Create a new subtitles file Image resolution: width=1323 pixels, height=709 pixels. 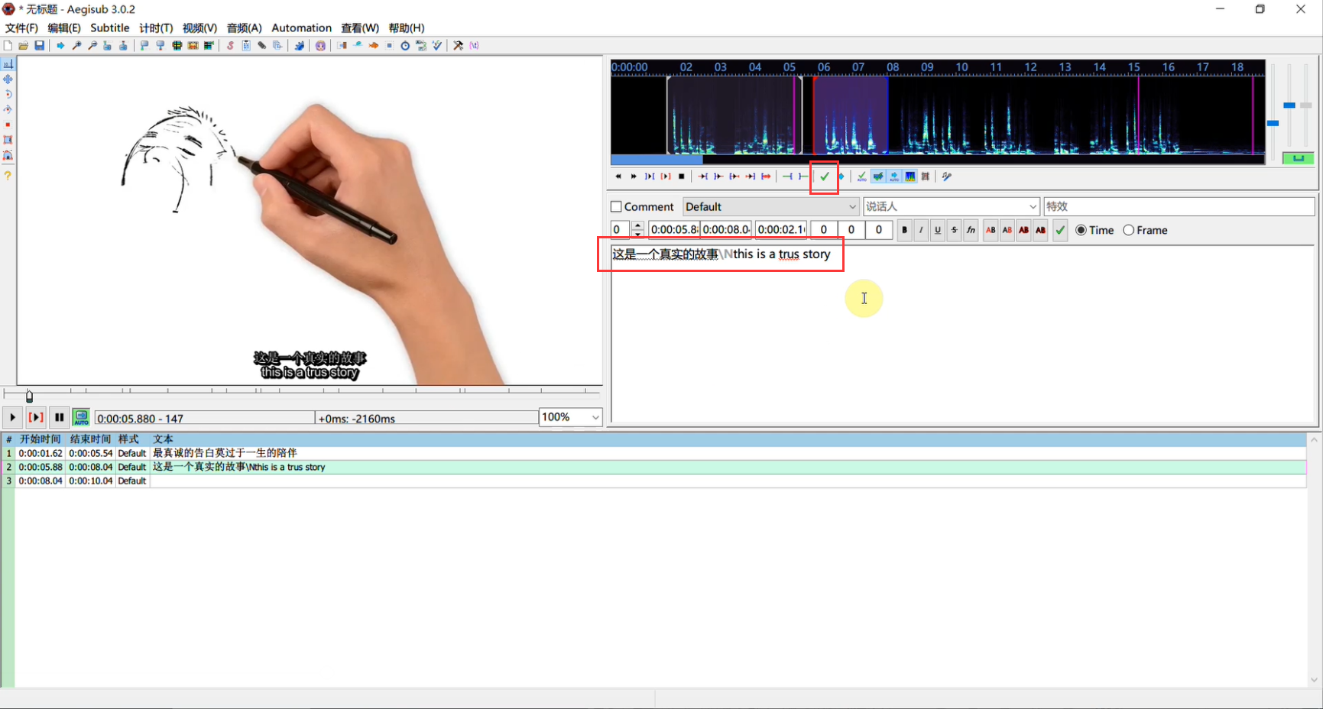8,46
